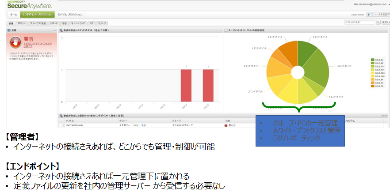This screenshot has height=196, width=390.
Task: Click the threat endpoints chart panel icon
Action: pos(61,30)
